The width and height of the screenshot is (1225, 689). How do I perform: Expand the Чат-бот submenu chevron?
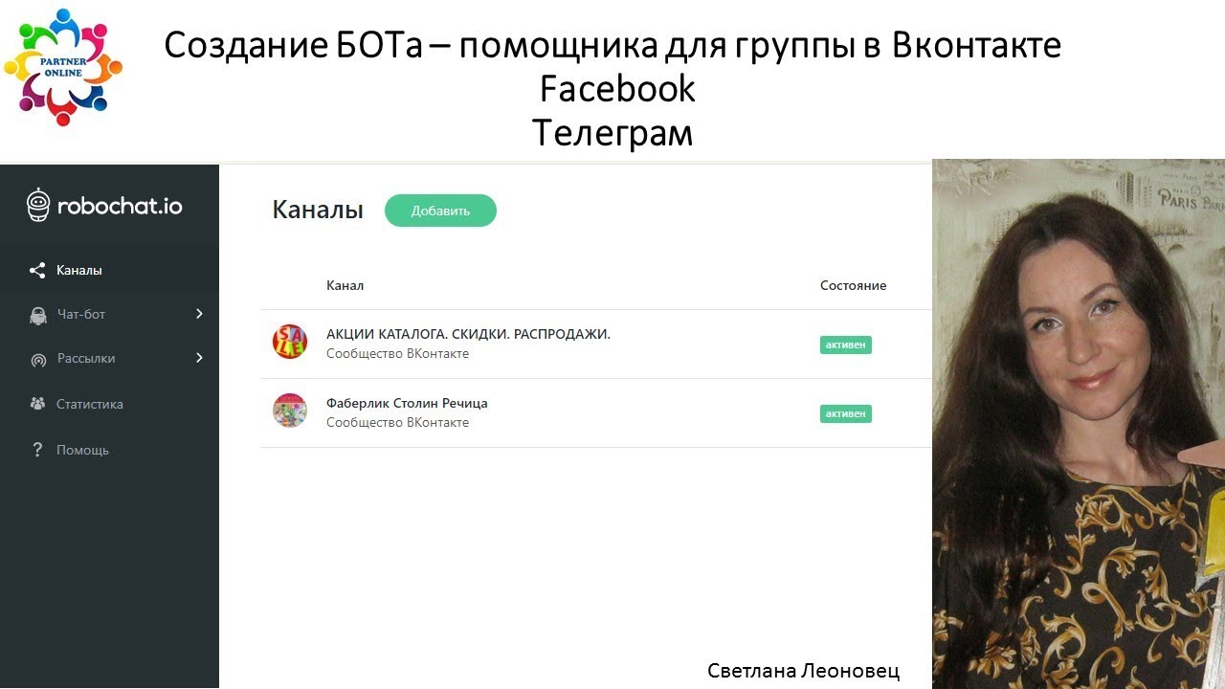(200, 314)
